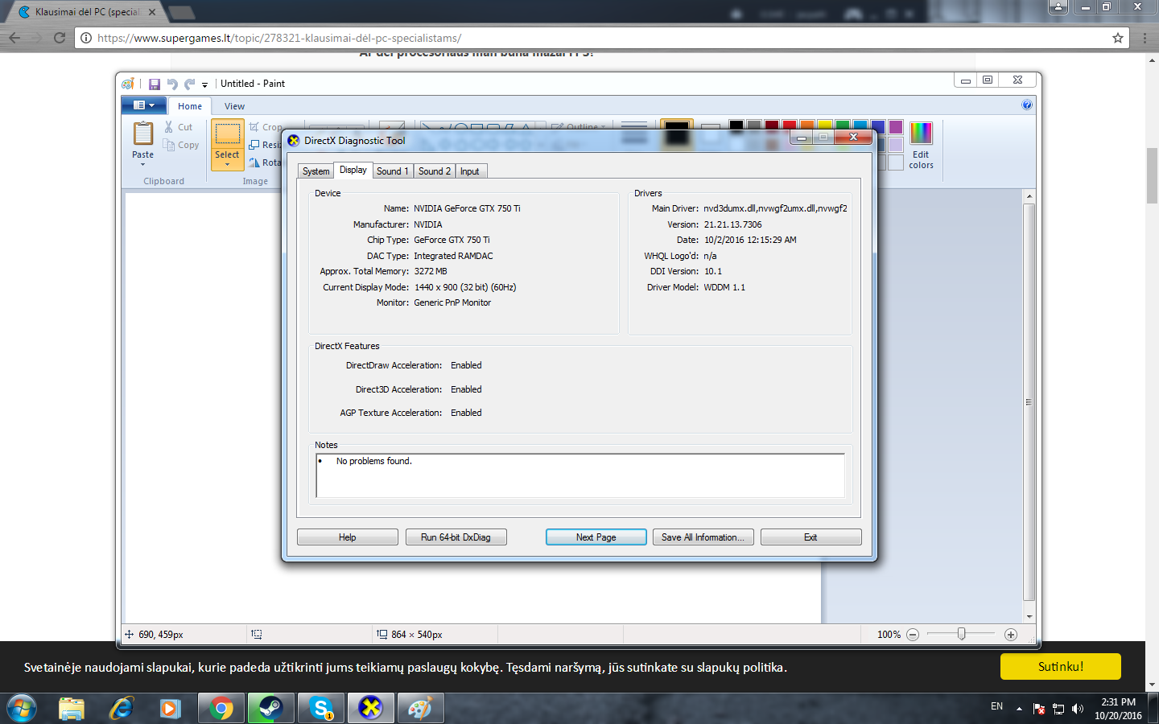Accept cookies with the Sutinku! button
Viewport: 1159px width, 724px height.
tap(1061, 667)
